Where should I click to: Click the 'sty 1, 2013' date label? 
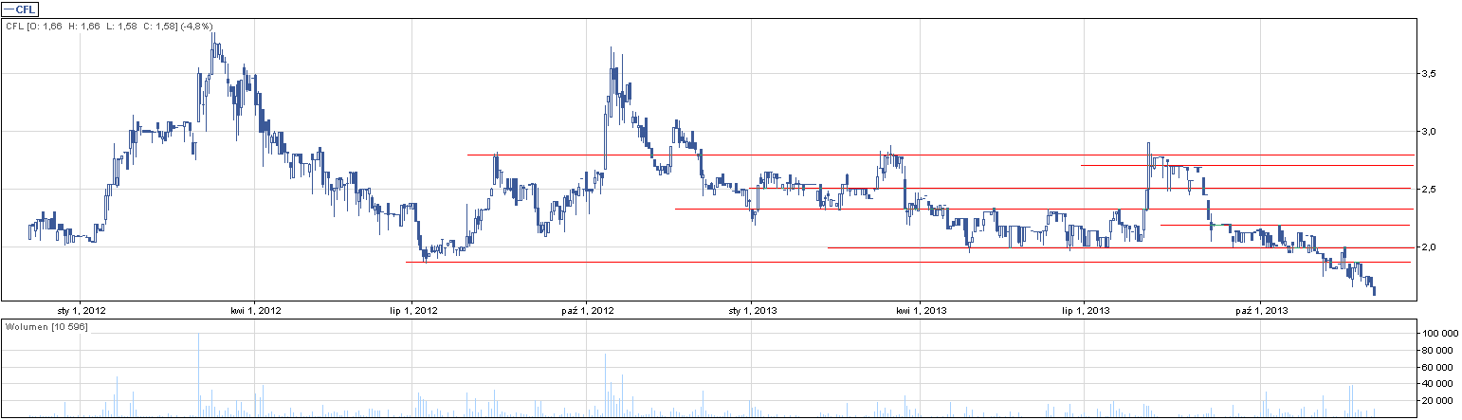[x=752, y=309]
